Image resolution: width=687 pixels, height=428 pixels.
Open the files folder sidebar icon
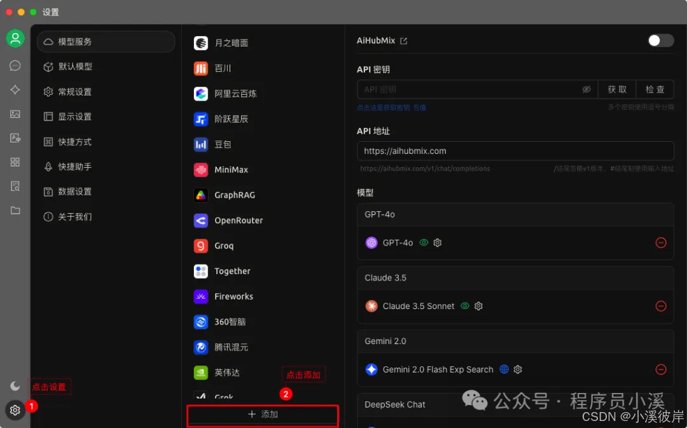tap(15, 211)
